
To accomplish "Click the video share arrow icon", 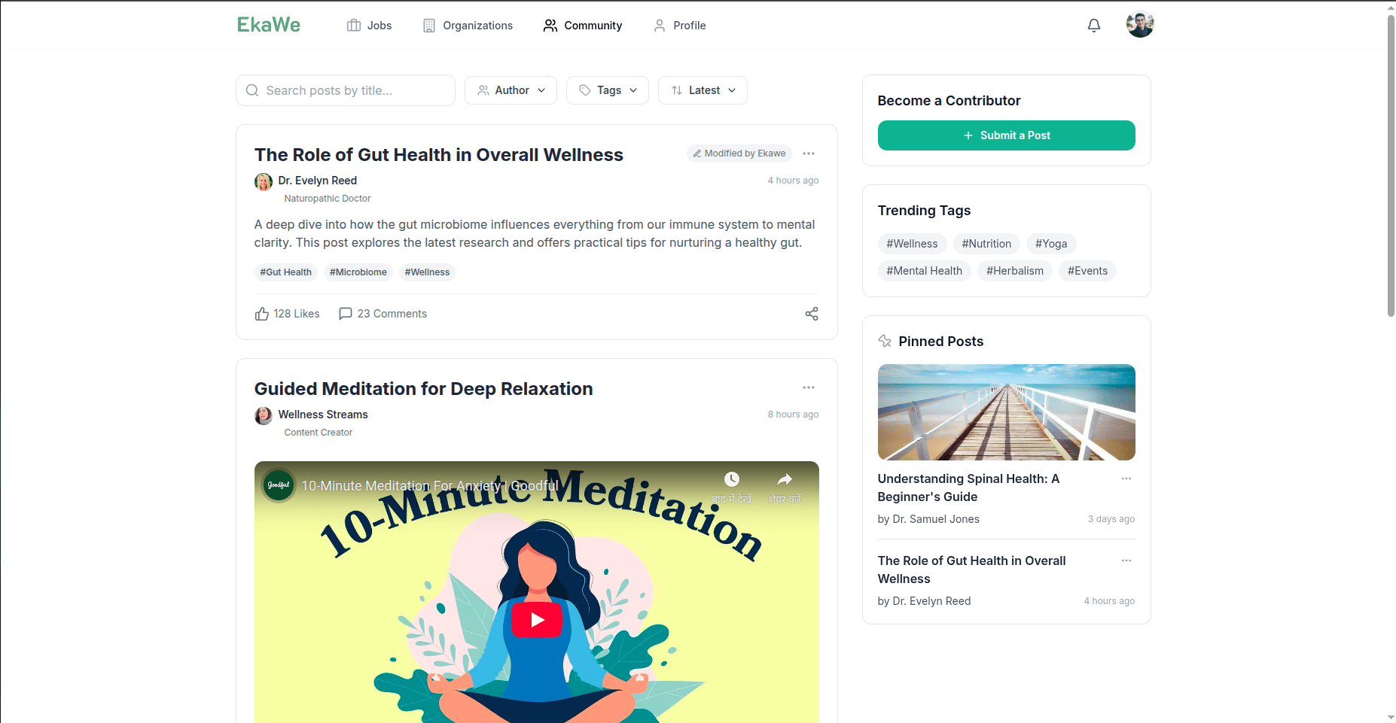I will coord(785,479).
